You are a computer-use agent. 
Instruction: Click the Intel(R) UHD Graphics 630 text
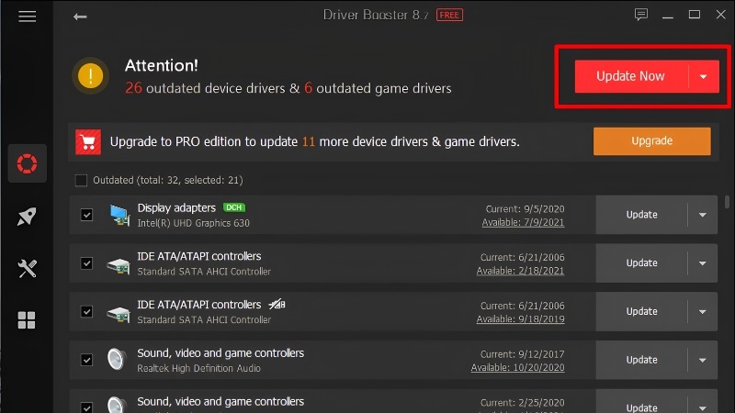pyautogui.click(x=193, y=223)
